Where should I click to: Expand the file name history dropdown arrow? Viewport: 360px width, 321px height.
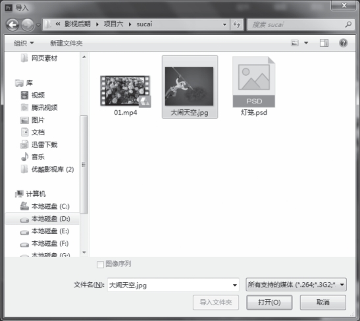[x=234, y=285]
